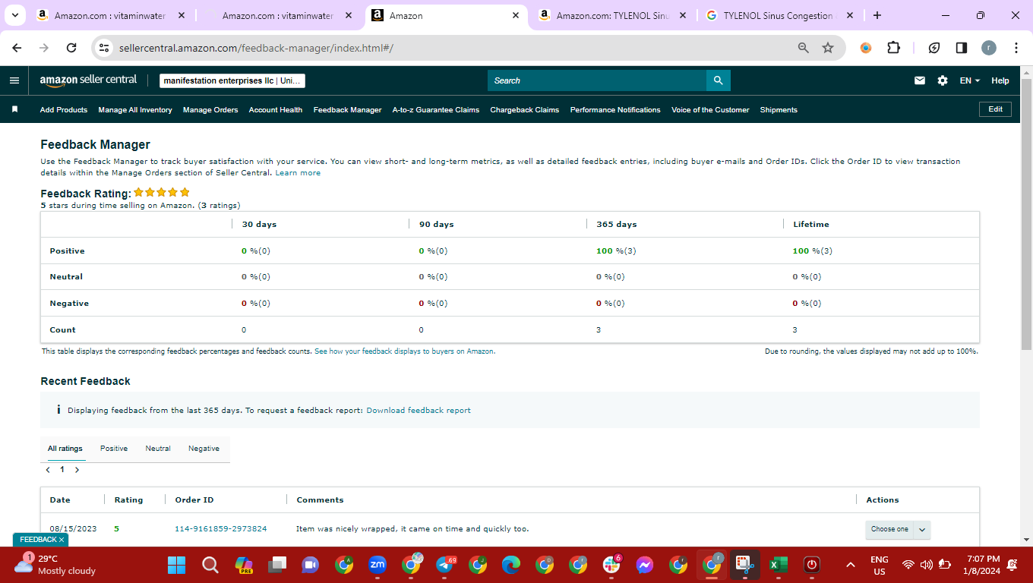The width and height of the screenshot is (1033, 583).
Task: Open Manage All Inventory
Action: (135, 110)
